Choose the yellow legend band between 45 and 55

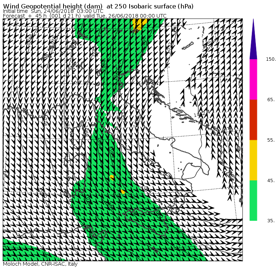pos(253,160)
